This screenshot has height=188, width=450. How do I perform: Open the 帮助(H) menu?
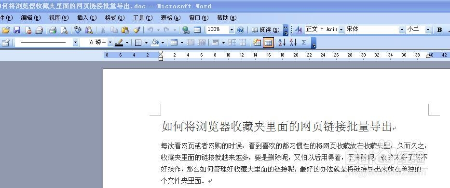[227, 18]
